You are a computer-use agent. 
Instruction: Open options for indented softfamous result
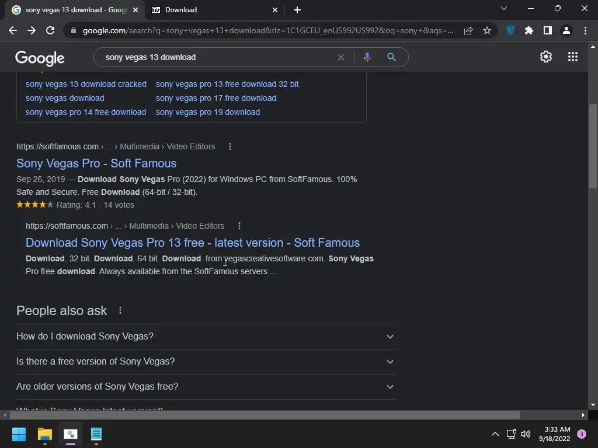239,226
